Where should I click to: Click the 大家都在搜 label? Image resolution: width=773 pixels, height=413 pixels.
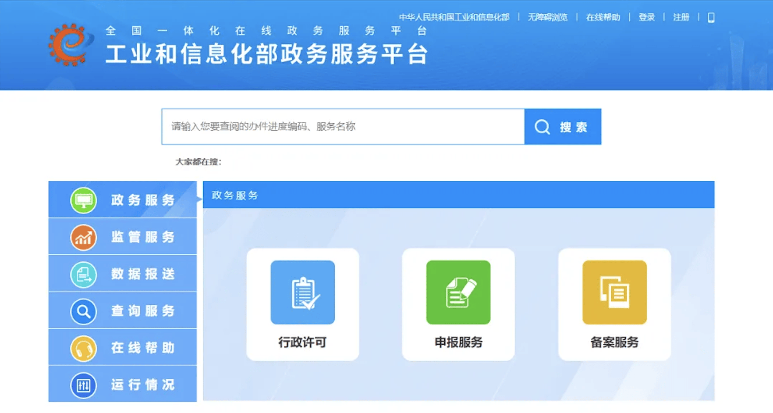tap(198, 162)
